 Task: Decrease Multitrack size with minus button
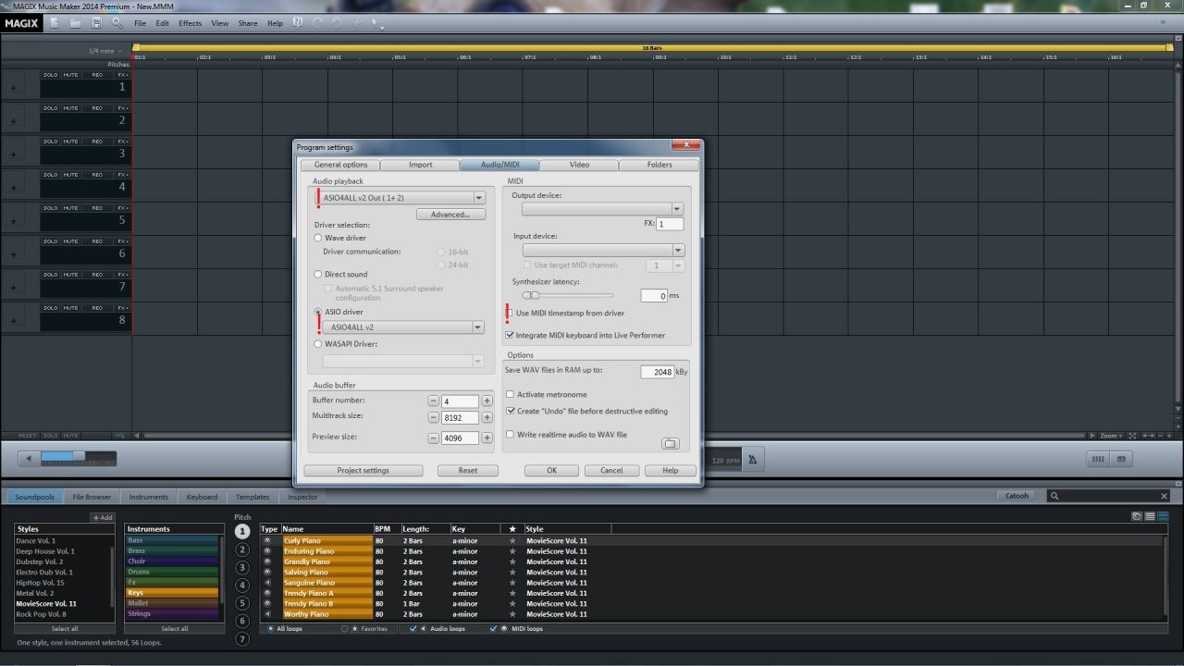click(x=433, y=418)
